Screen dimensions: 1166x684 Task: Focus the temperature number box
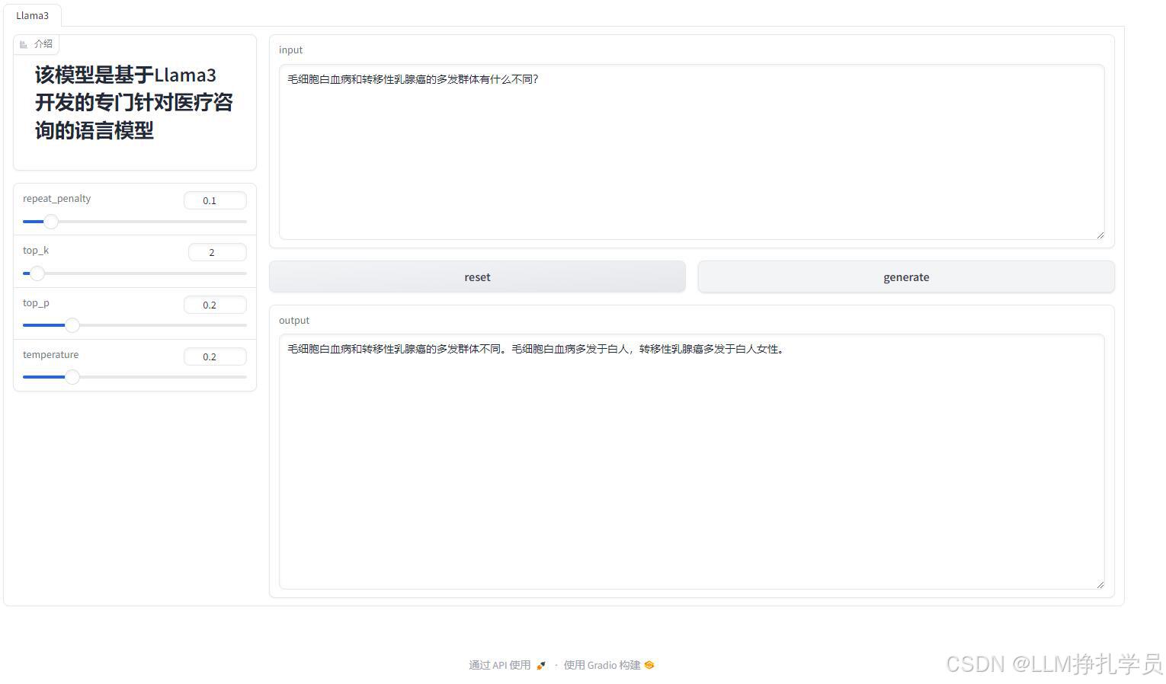point(215,356)
